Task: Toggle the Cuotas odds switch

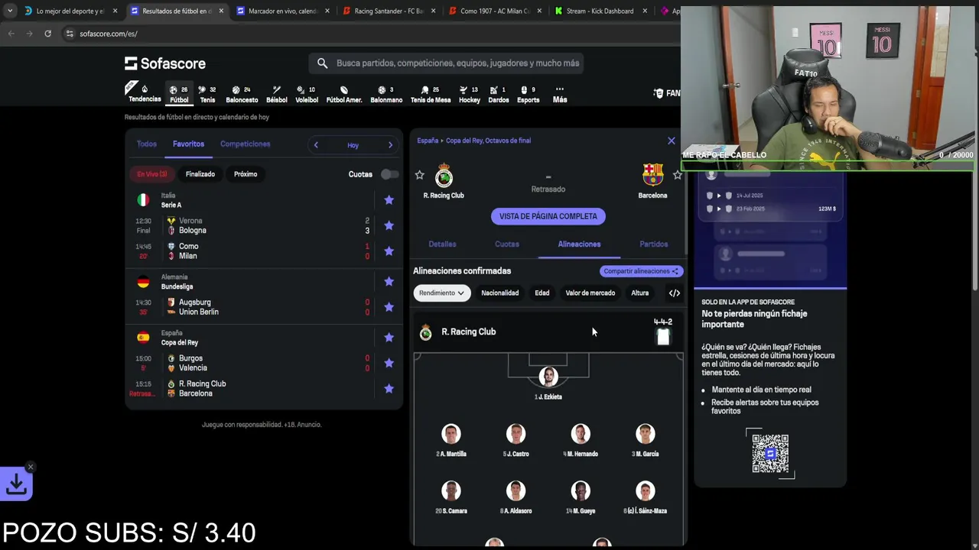Action: click(x=389, y=174)
